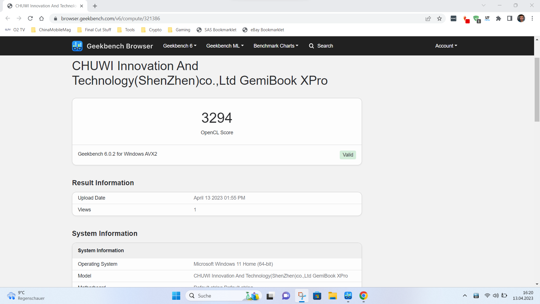Show hidden system tray icons
This screenshot has width=540, height=304.
coord(465,296)
